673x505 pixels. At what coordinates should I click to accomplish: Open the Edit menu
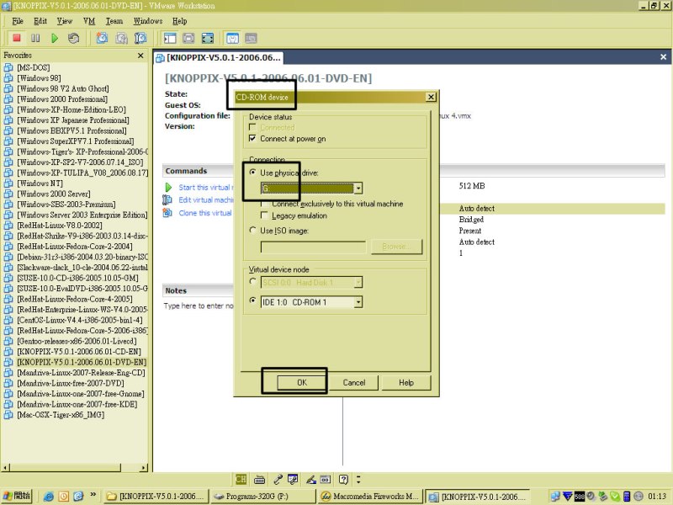coord(40,21)
